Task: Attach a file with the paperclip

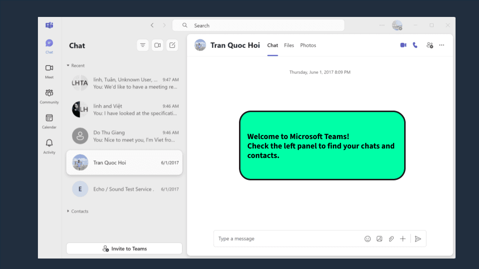Action: point(391,239)
